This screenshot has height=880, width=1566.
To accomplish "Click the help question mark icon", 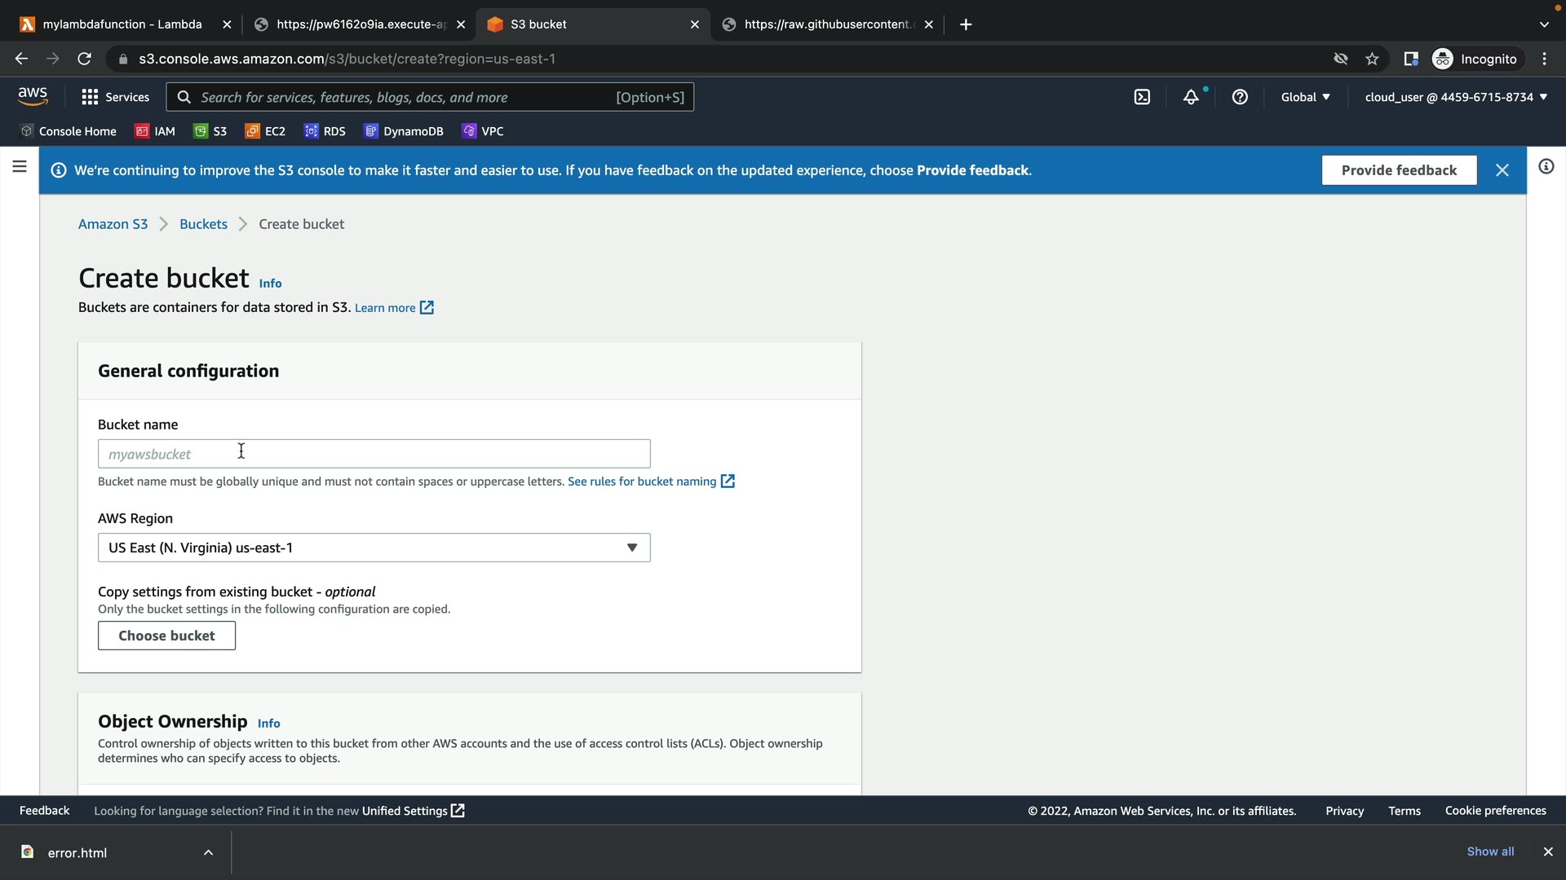I will click(1240, 97).
